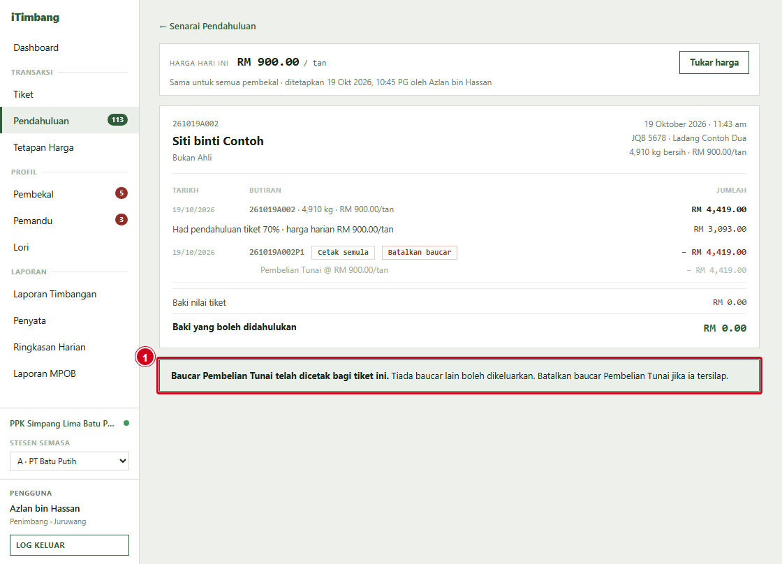Click the Tukar harga button

click(714, 62)
